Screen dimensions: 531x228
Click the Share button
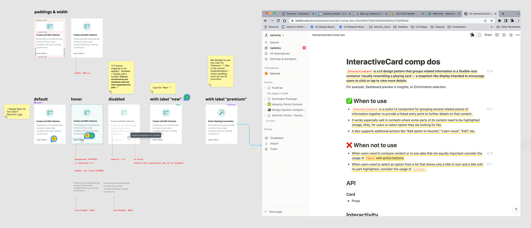point(488,35)
